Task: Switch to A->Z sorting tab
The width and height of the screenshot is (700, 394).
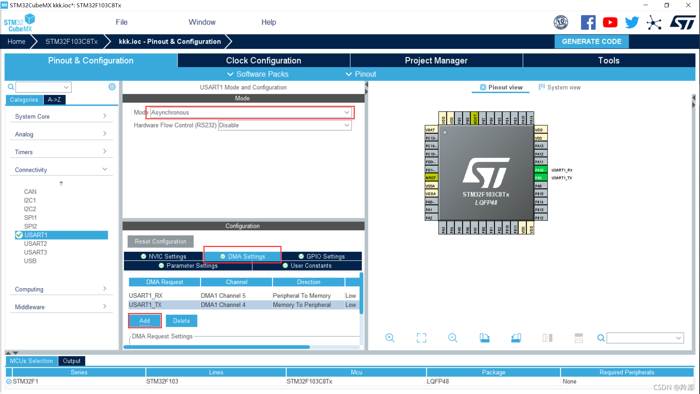Action: tap(54, 100)
